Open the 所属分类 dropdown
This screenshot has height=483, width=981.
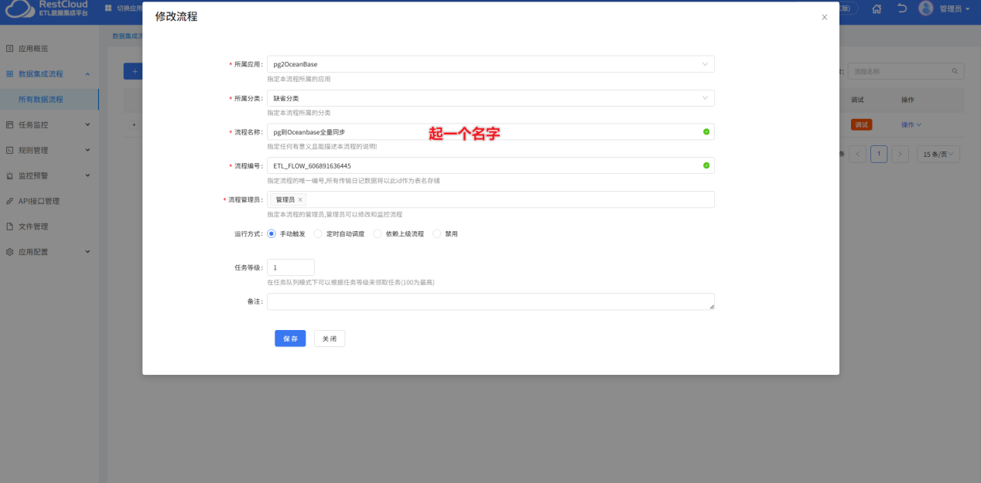pos(490,98)
